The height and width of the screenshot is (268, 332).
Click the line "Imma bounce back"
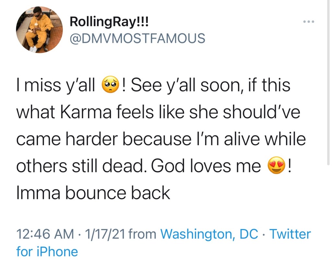click(x=93, y=193)
